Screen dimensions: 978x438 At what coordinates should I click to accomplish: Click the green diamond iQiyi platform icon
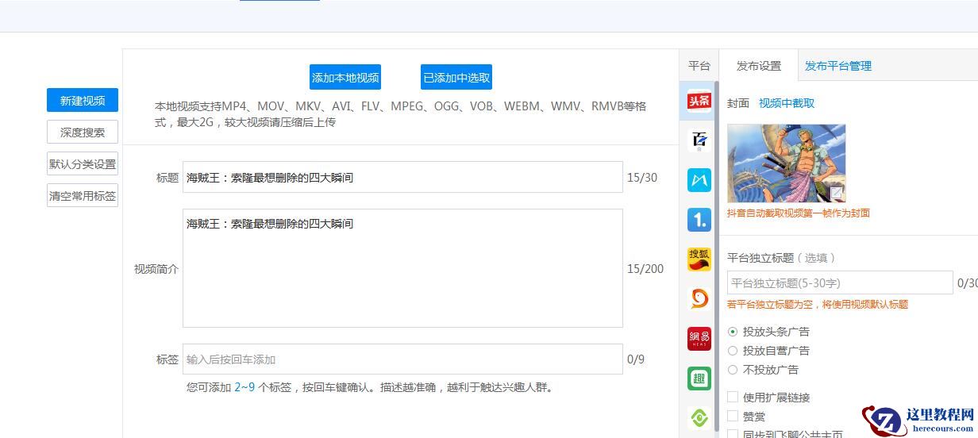click(x=699, y=417)
